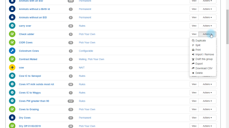Image resolution: width=229 pixels, height=128 pixels.
Task: Click the wrench icon beside Colostrum Cows
Action: click(12, 51)
